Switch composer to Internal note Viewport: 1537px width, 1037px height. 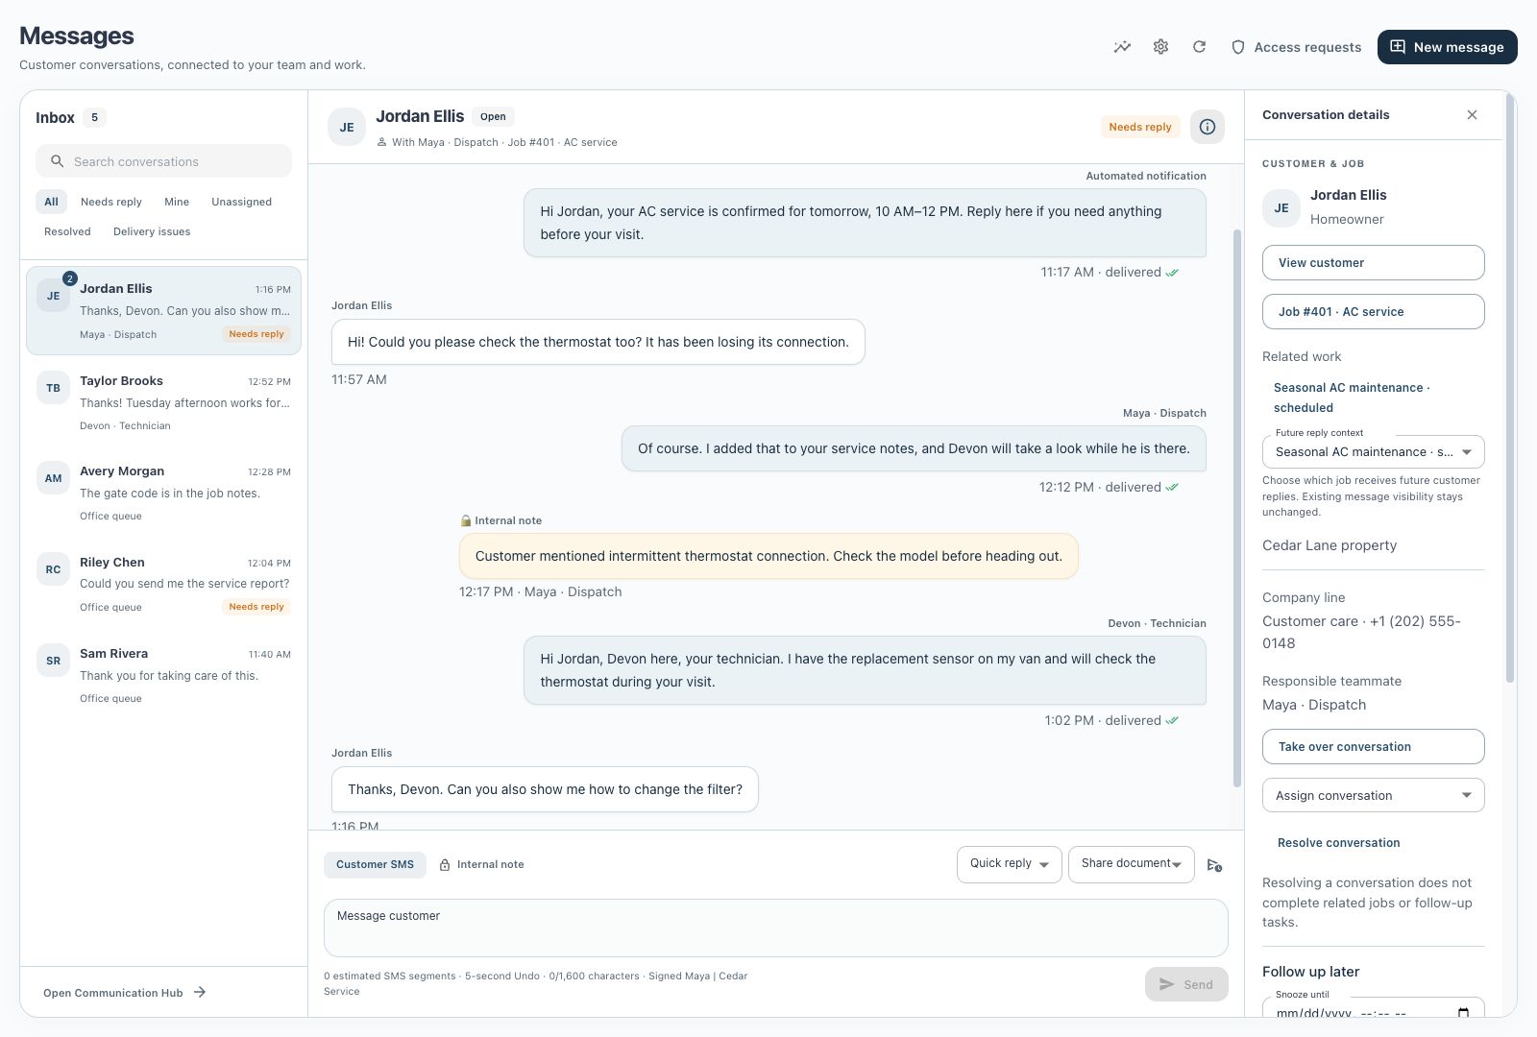(x=481, y=864)
